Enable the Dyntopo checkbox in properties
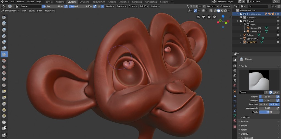The image size is (281, 139). click(x=242, y=138)
